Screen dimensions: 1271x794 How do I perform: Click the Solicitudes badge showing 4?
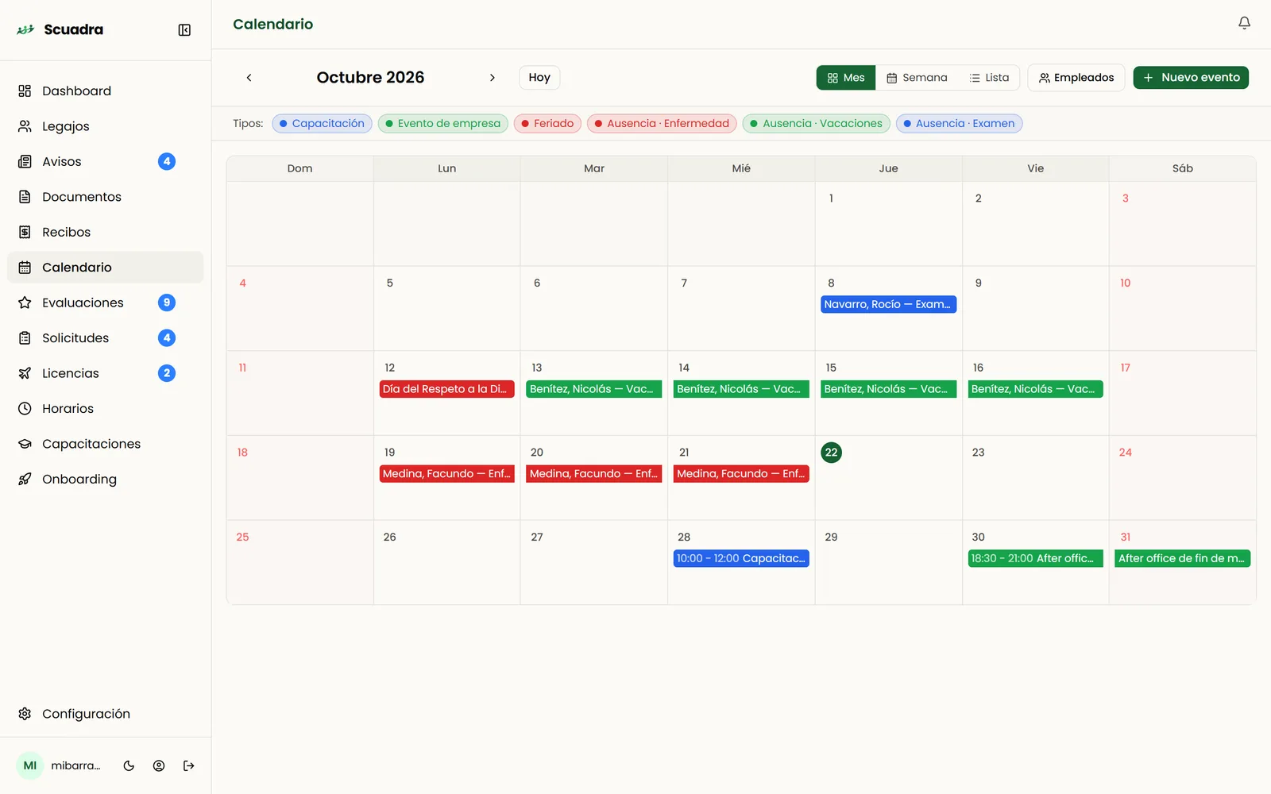coord(167,338)
